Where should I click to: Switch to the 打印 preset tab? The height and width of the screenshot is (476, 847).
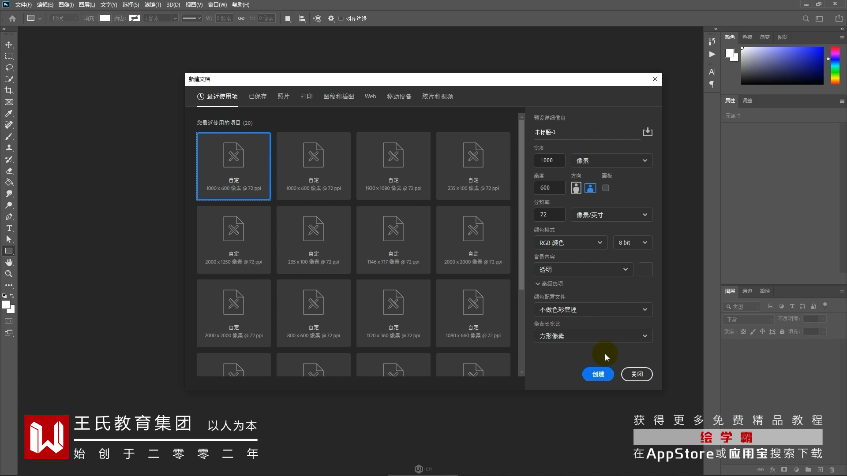tap(306, 97)
